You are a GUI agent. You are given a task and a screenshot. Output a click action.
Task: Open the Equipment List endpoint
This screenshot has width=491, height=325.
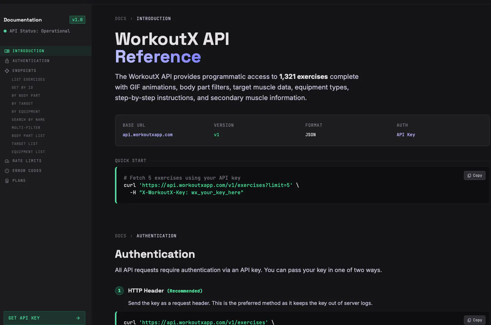[28, 152]
